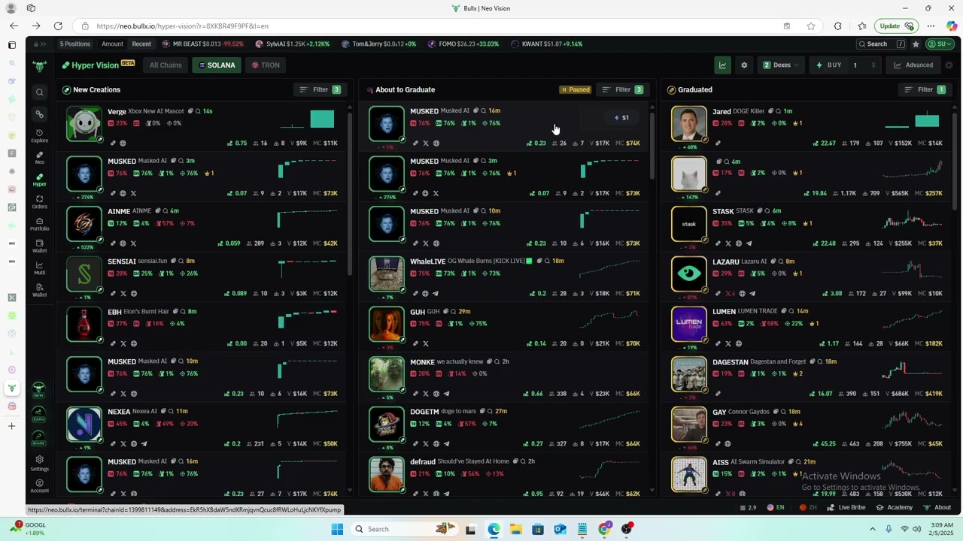The height and width of the screenshot is (541, 963).
Task: Click the SHARE badge in sidebar
Action: [38, 437]
